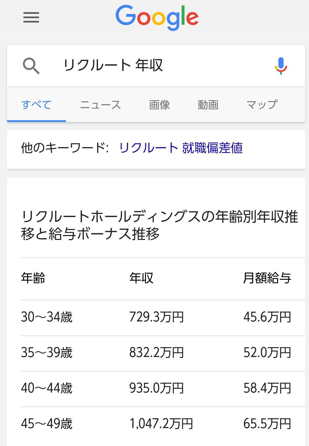This screenshot has height=446, width=309.
Task: Click the 年齢 column header
Action: pyautogui.click(x=33, y=278)
